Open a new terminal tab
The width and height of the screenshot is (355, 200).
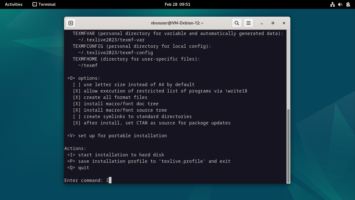click(71, 23)
